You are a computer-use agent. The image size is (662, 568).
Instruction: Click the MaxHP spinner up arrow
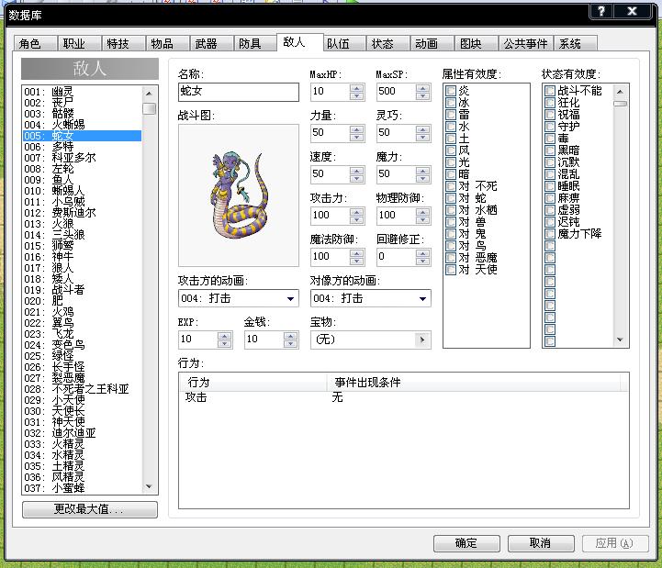tap(357, 88)
